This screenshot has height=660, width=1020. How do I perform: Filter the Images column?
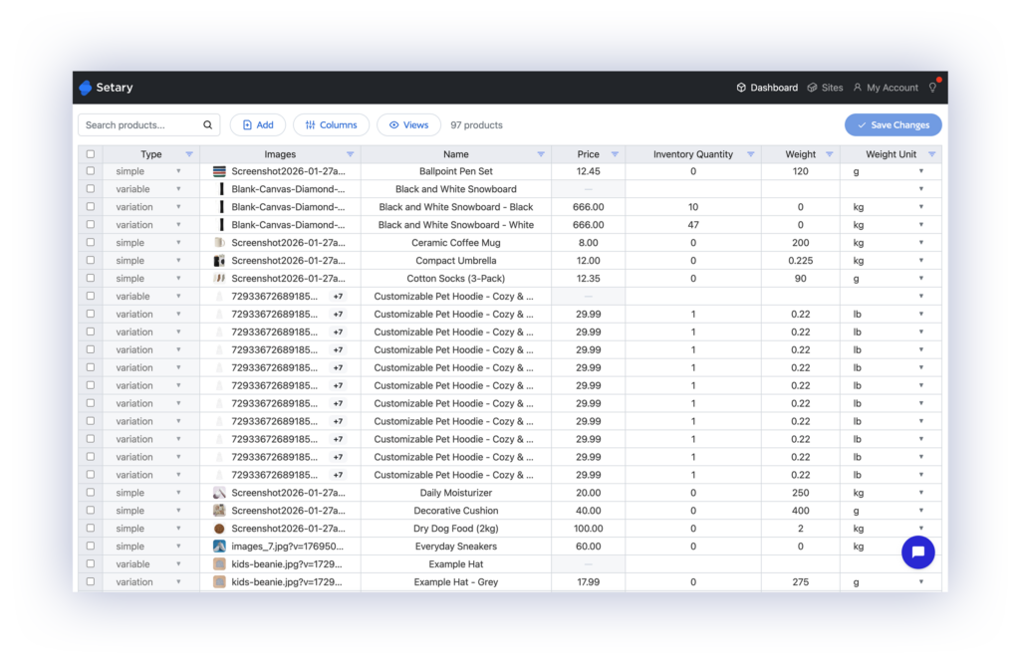pyautogui.click(x=350, y=154)
